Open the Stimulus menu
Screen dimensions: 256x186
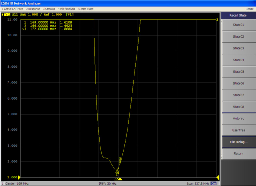click(49, 9)
